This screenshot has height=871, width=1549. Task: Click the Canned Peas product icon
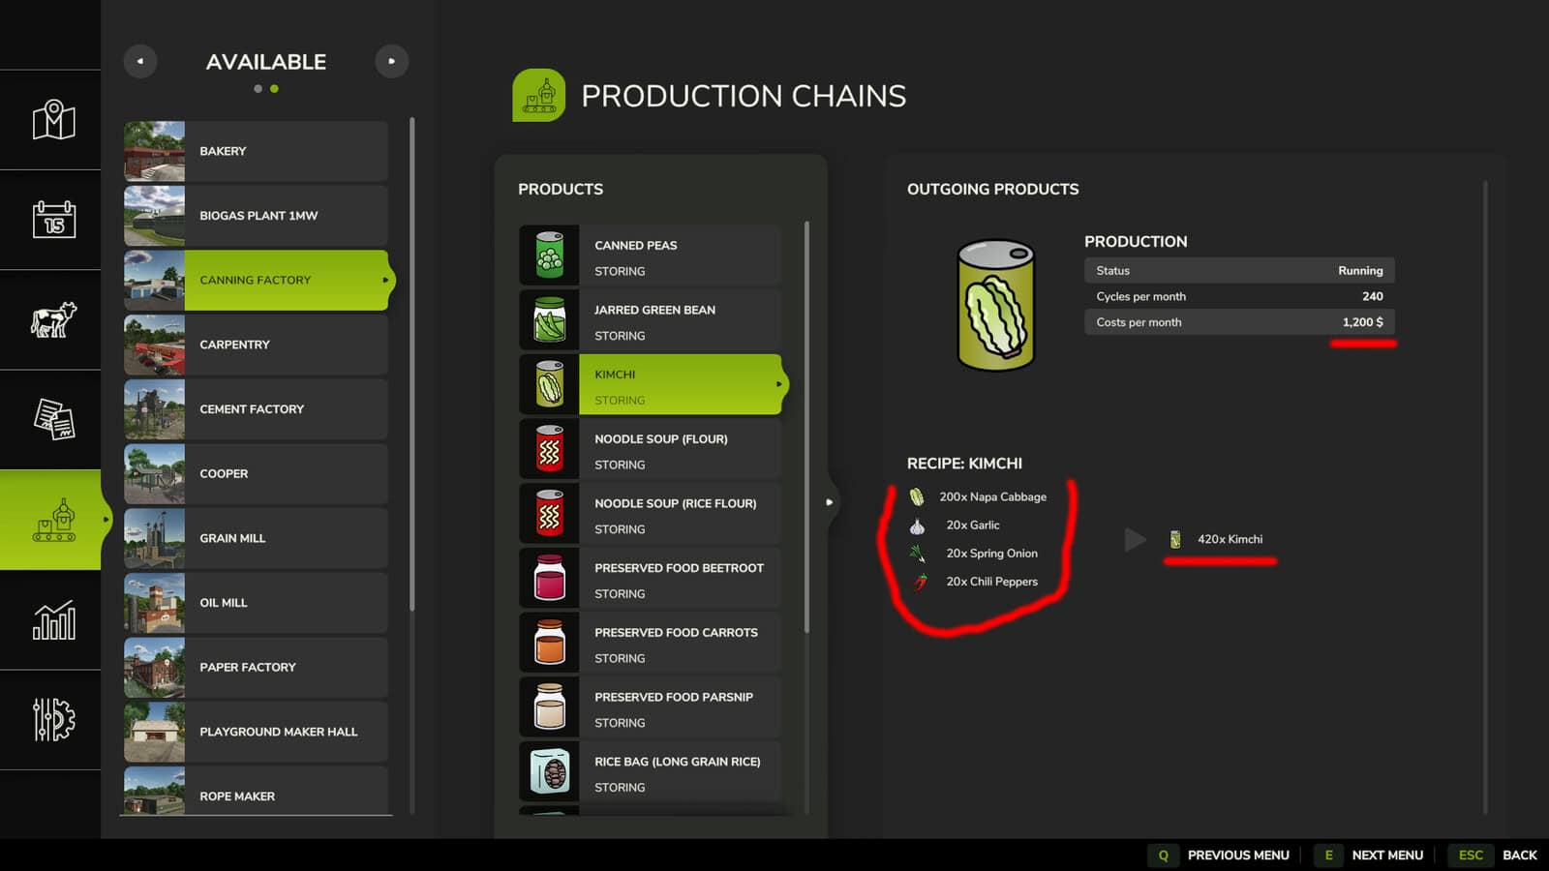(549, 256)
